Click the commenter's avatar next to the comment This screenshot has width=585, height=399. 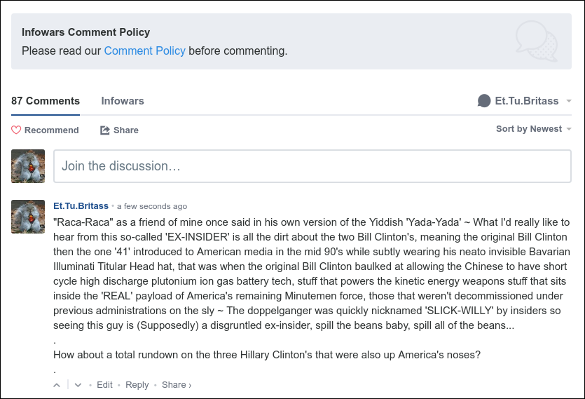click(x=28, y=217)
